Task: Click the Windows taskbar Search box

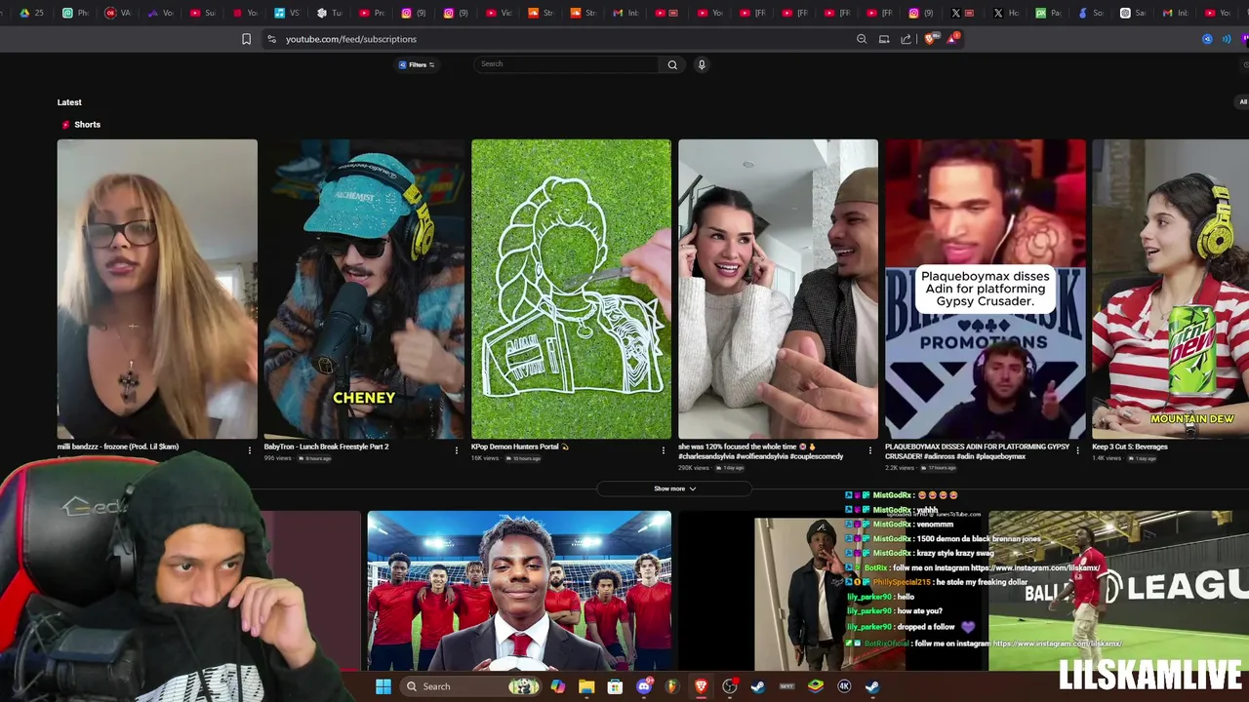Action: (x=473, y=686)
